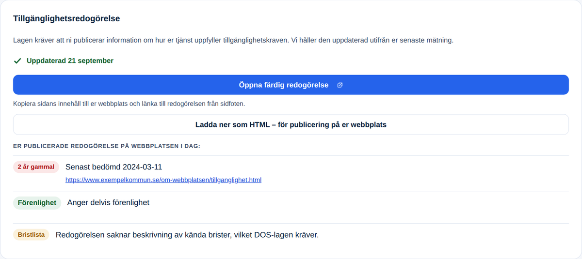582x259 pixels.
Task: Click the external-link icon on blue button
Action: pyautogui.click(x=340, y=85)
